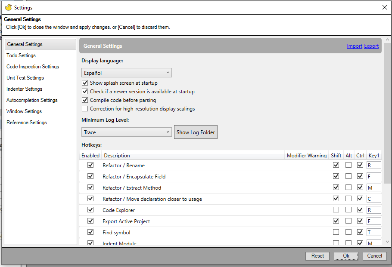Image resolution: width=392 pixels, height=267 pixels.
Task: Click Key1 column header
Action: (x=374, y=156)
